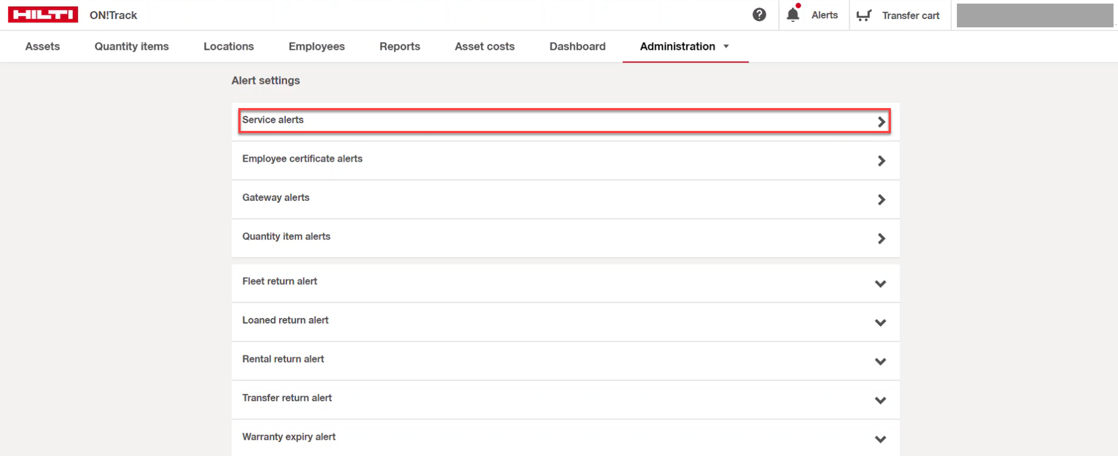Expand the Loaned return alert section
Image resolution: width=1118 pixels, height=456 pixels.
(880, 322)
